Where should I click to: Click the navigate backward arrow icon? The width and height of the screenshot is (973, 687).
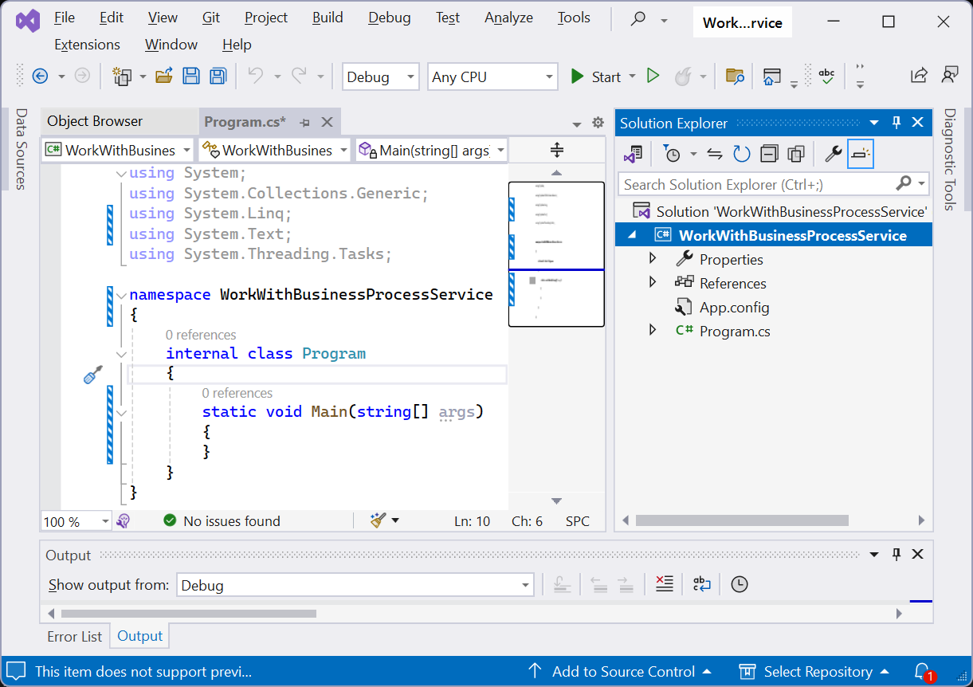[40, 77]
